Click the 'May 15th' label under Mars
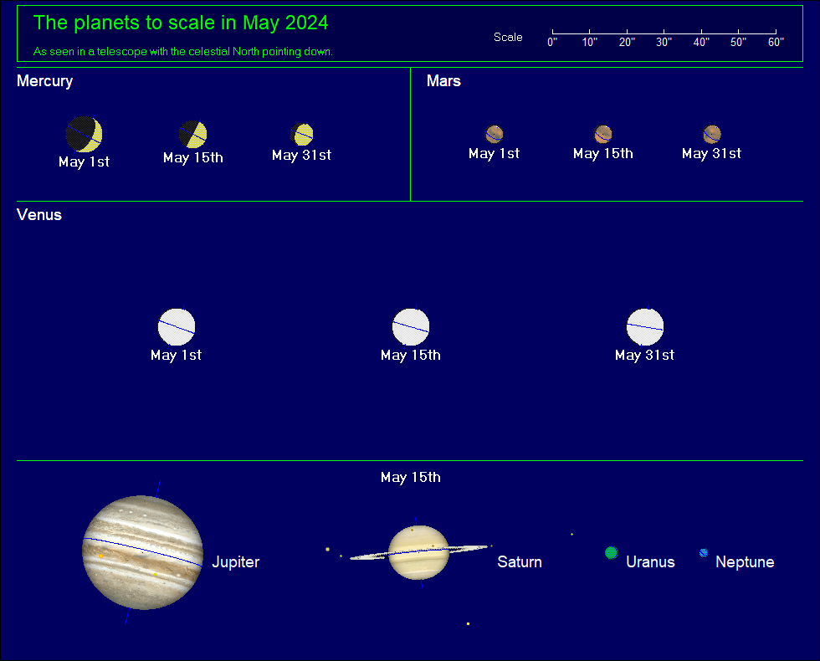This screenshot has height=661, width=820. 603,154
